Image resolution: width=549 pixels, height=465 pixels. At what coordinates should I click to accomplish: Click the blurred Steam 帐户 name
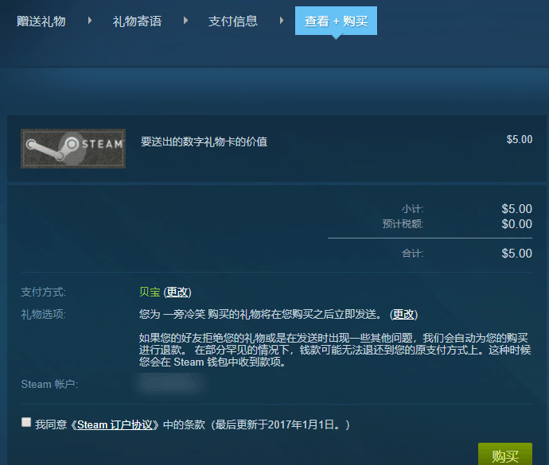tap(170, 384)
